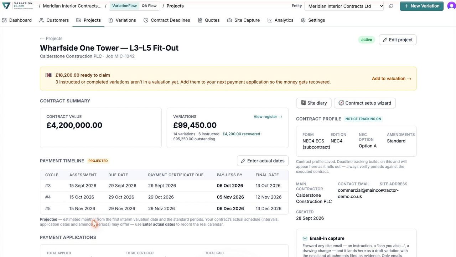Select cycle #3 pay-less date 06 Oct 2026
The height and width of the screenshot is (257, 456).
[x=230, y=186]
